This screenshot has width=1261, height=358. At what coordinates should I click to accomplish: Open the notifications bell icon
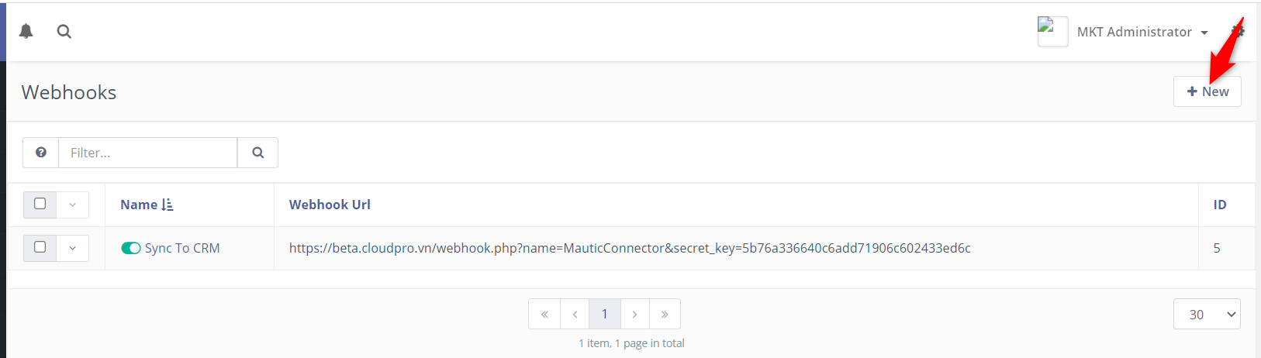[x=26, y=31]
